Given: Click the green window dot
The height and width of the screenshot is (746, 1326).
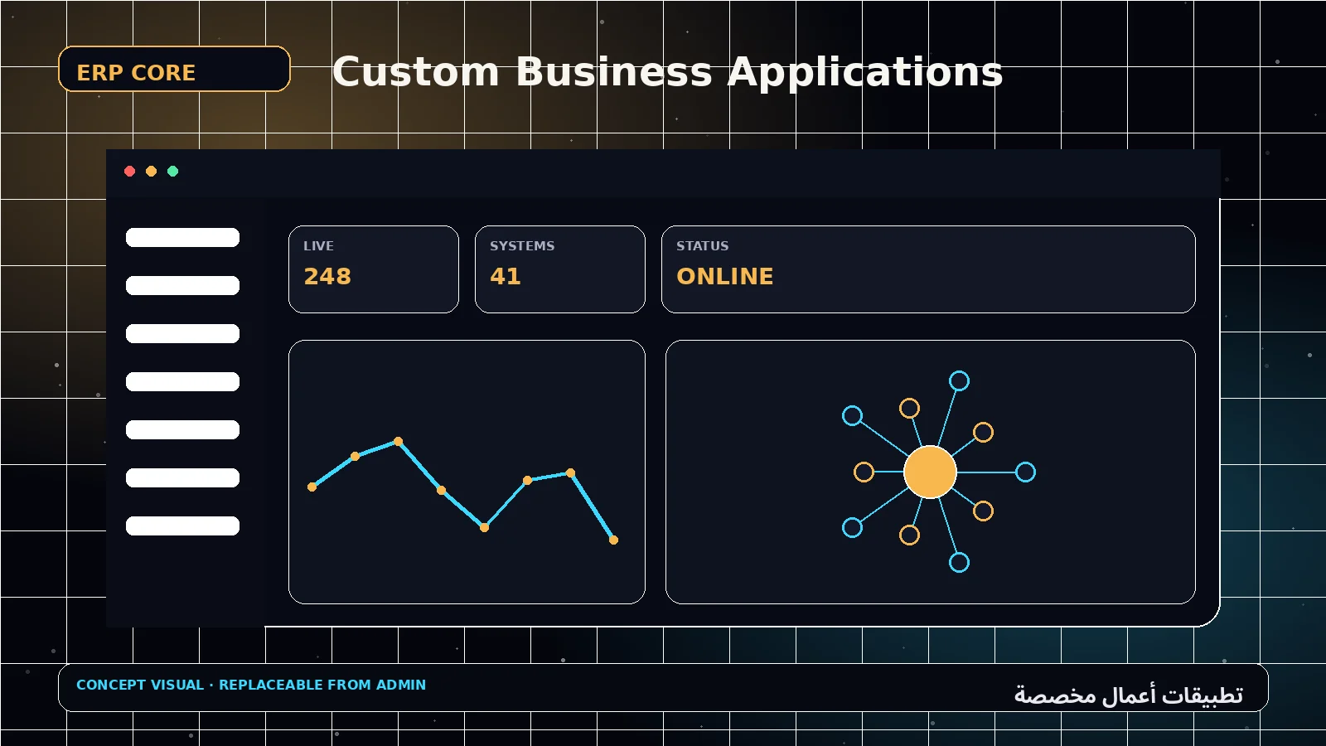Looking at the screenshot, I should 172,172.
